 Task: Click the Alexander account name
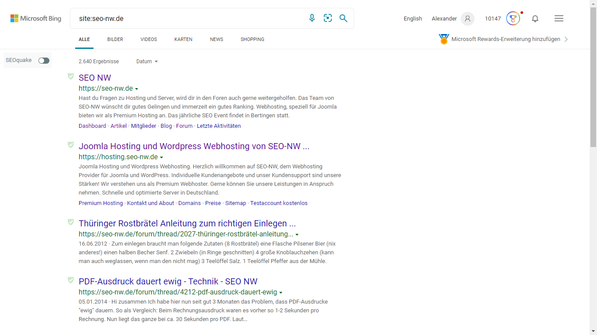[444, 18]
